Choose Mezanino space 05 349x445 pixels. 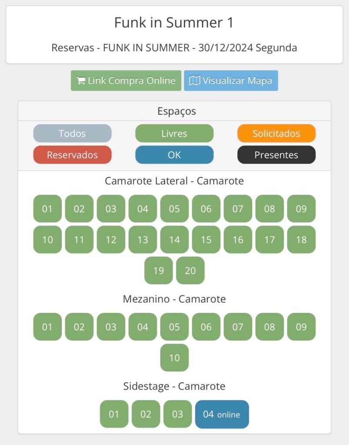click(x=174, y=327)
